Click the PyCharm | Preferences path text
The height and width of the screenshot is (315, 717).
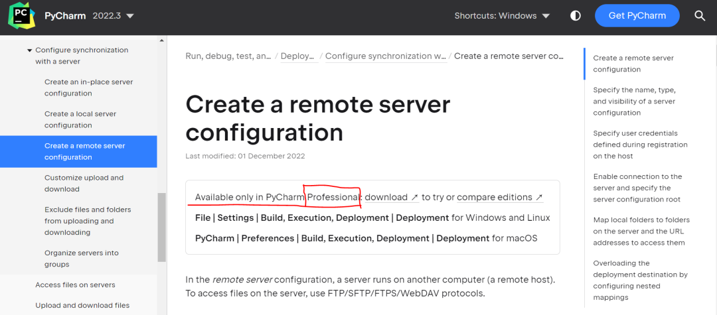point(342,238)
